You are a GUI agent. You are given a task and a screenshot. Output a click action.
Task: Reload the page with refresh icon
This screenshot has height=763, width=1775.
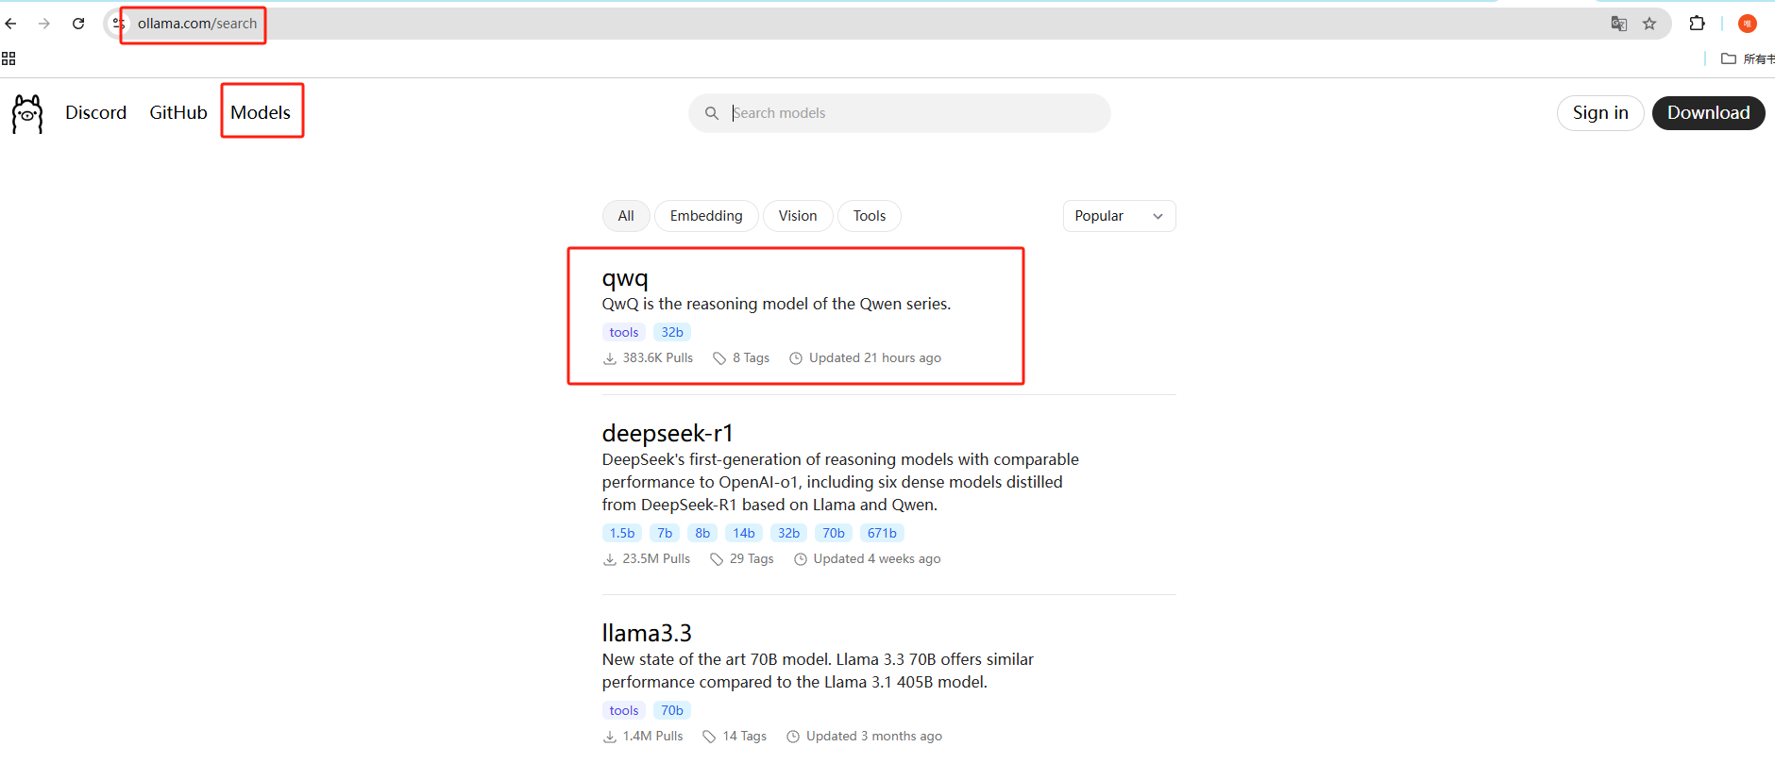click(x=78, y=24)
